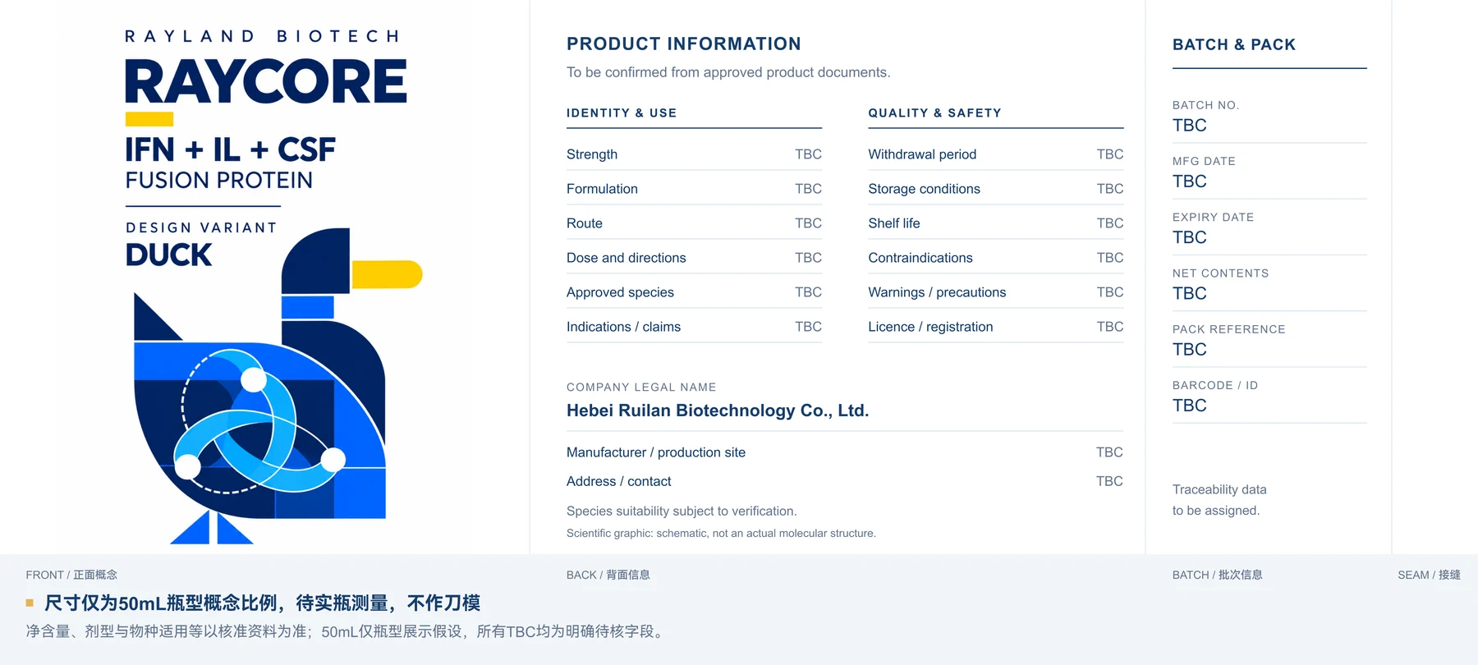Screen dimensions: 1478x665
Task: Click the "BATCH & PACK" heading
Action: click(x=1234, y=44)
